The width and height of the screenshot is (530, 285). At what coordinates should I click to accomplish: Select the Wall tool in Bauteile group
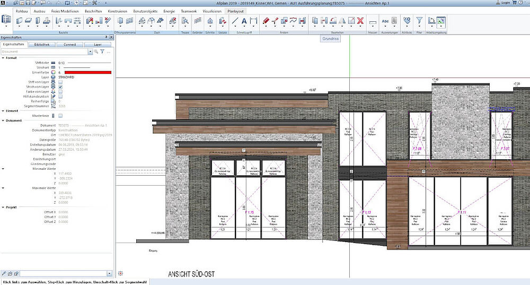click(x=19, y=21)
